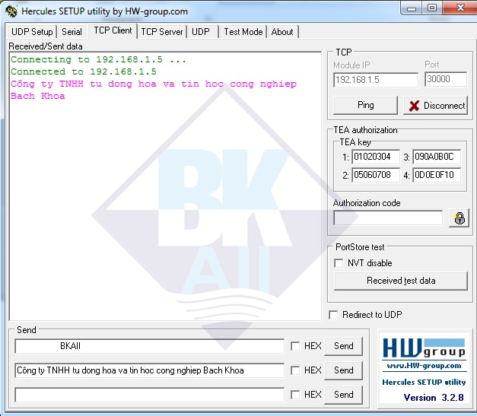Open the www.HW-group.com link

[424, 366]
